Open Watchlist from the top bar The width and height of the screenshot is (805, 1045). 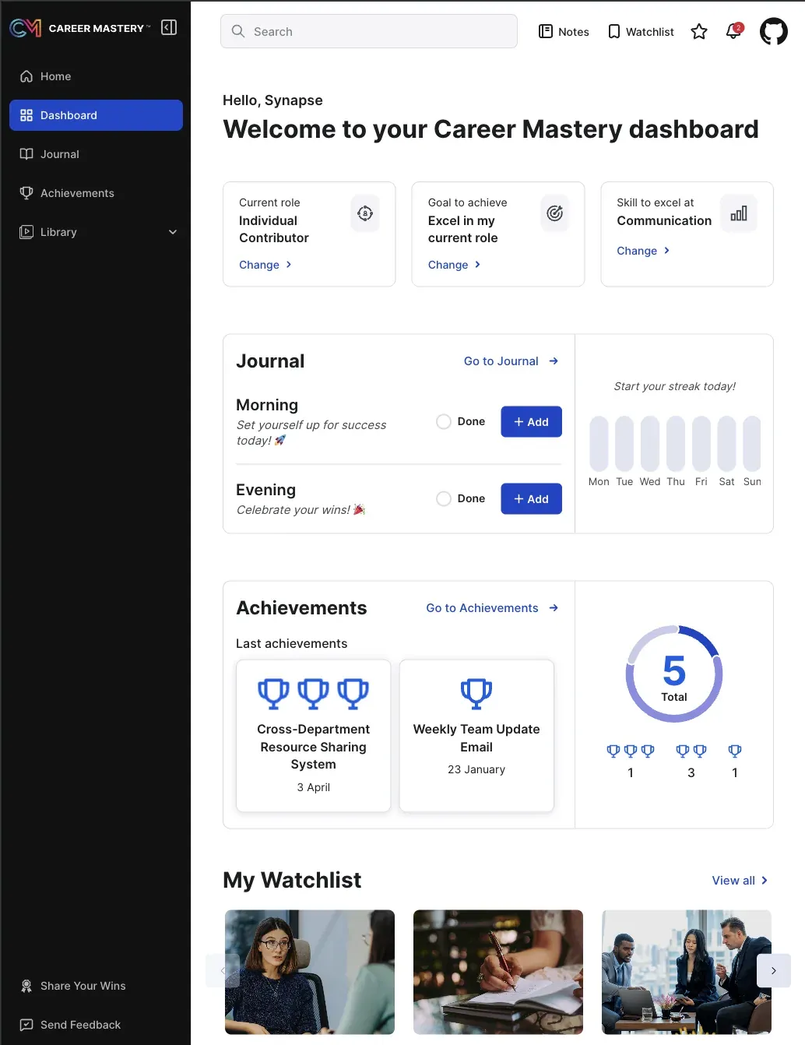pos(641,32)
